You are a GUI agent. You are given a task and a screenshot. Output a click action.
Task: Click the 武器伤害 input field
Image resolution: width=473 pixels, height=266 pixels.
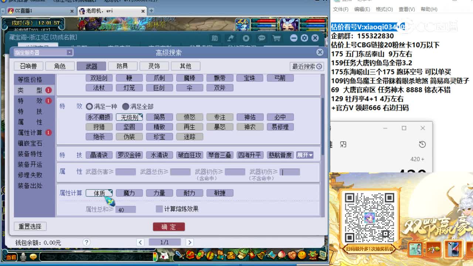point(126,172)
